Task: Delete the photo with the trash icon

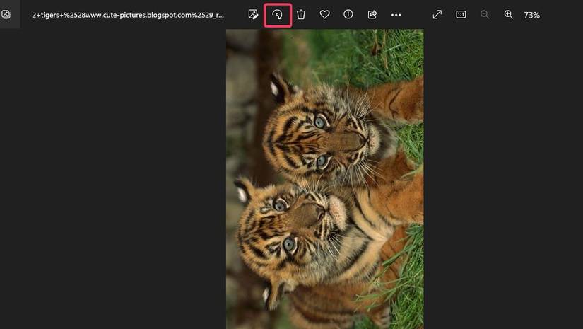Action: tap(301, 15)
